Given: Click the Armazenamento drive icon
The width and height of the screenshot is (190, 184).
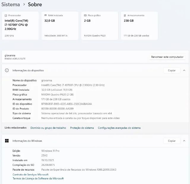Looking at the screenshot, I should click(125, 16).
